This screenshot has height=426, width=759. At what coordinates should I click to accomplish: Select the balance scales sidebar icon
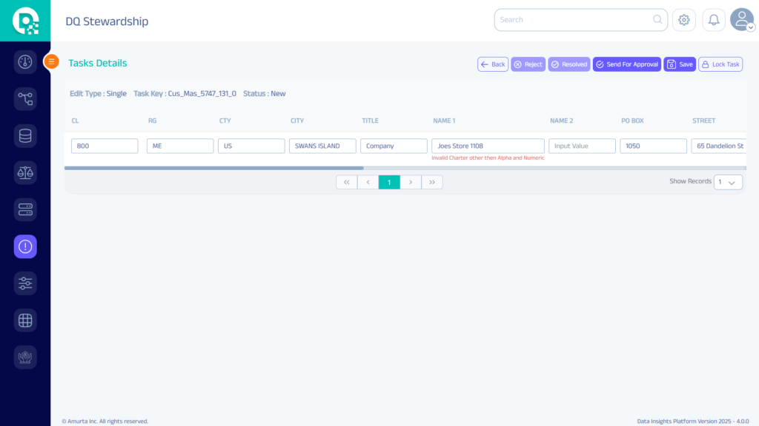(25, 172)
